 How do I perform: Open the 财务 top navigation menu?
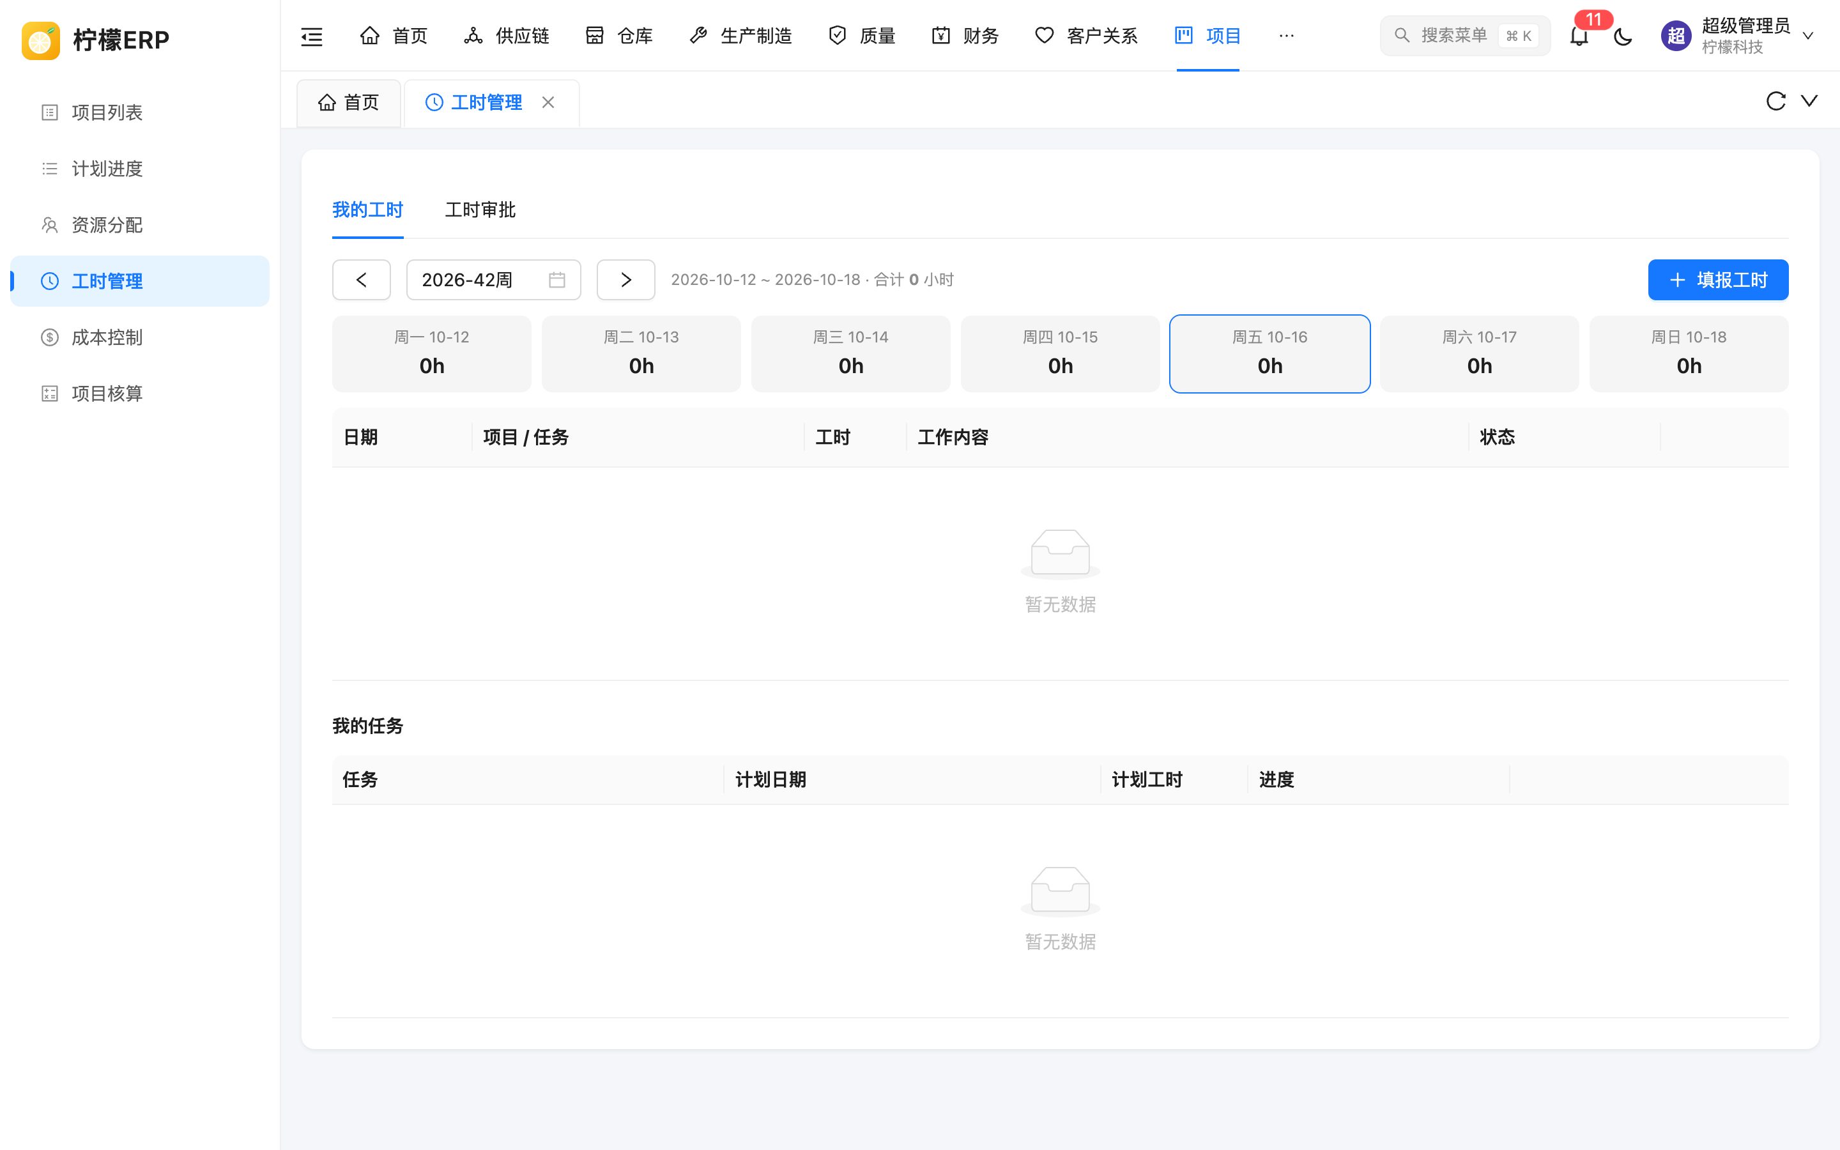(965, 36)
